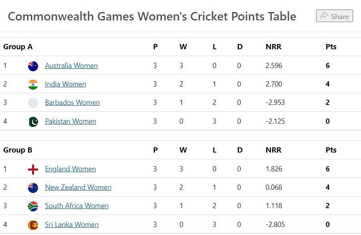Click the South Africa flag icon

pyautogui.click(x=33, y=206)
